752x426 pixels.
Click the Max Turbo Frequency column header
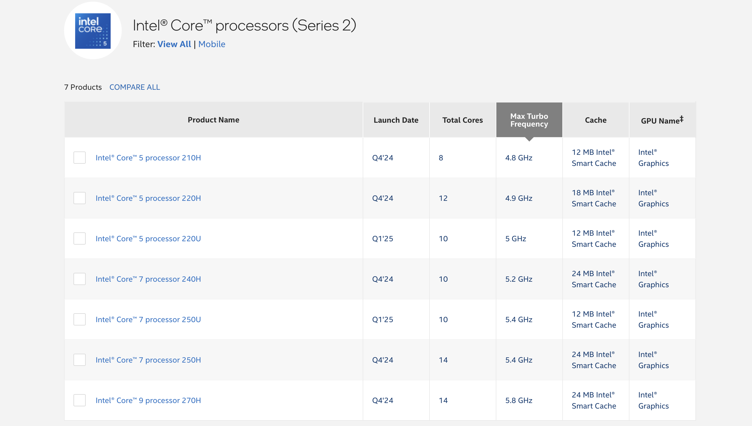[x=529, y=120]
